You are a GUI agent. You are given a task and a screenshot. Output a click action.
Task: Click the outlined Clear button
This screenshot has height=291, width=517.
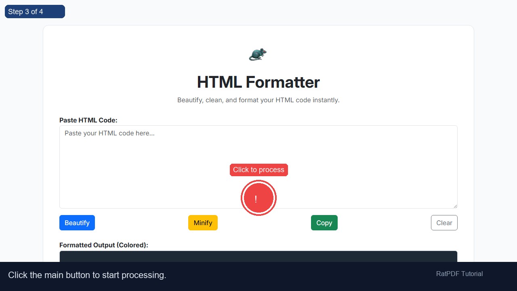point(444,223)
